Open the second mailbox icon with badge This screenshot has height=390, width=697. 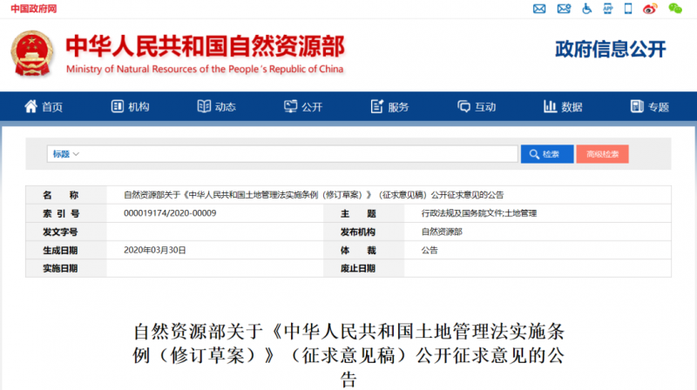[564, 9]
